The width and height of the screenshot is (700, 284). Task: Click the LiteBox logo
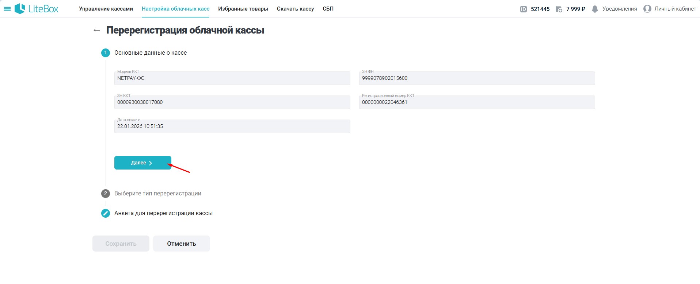[x=37, y=9]
